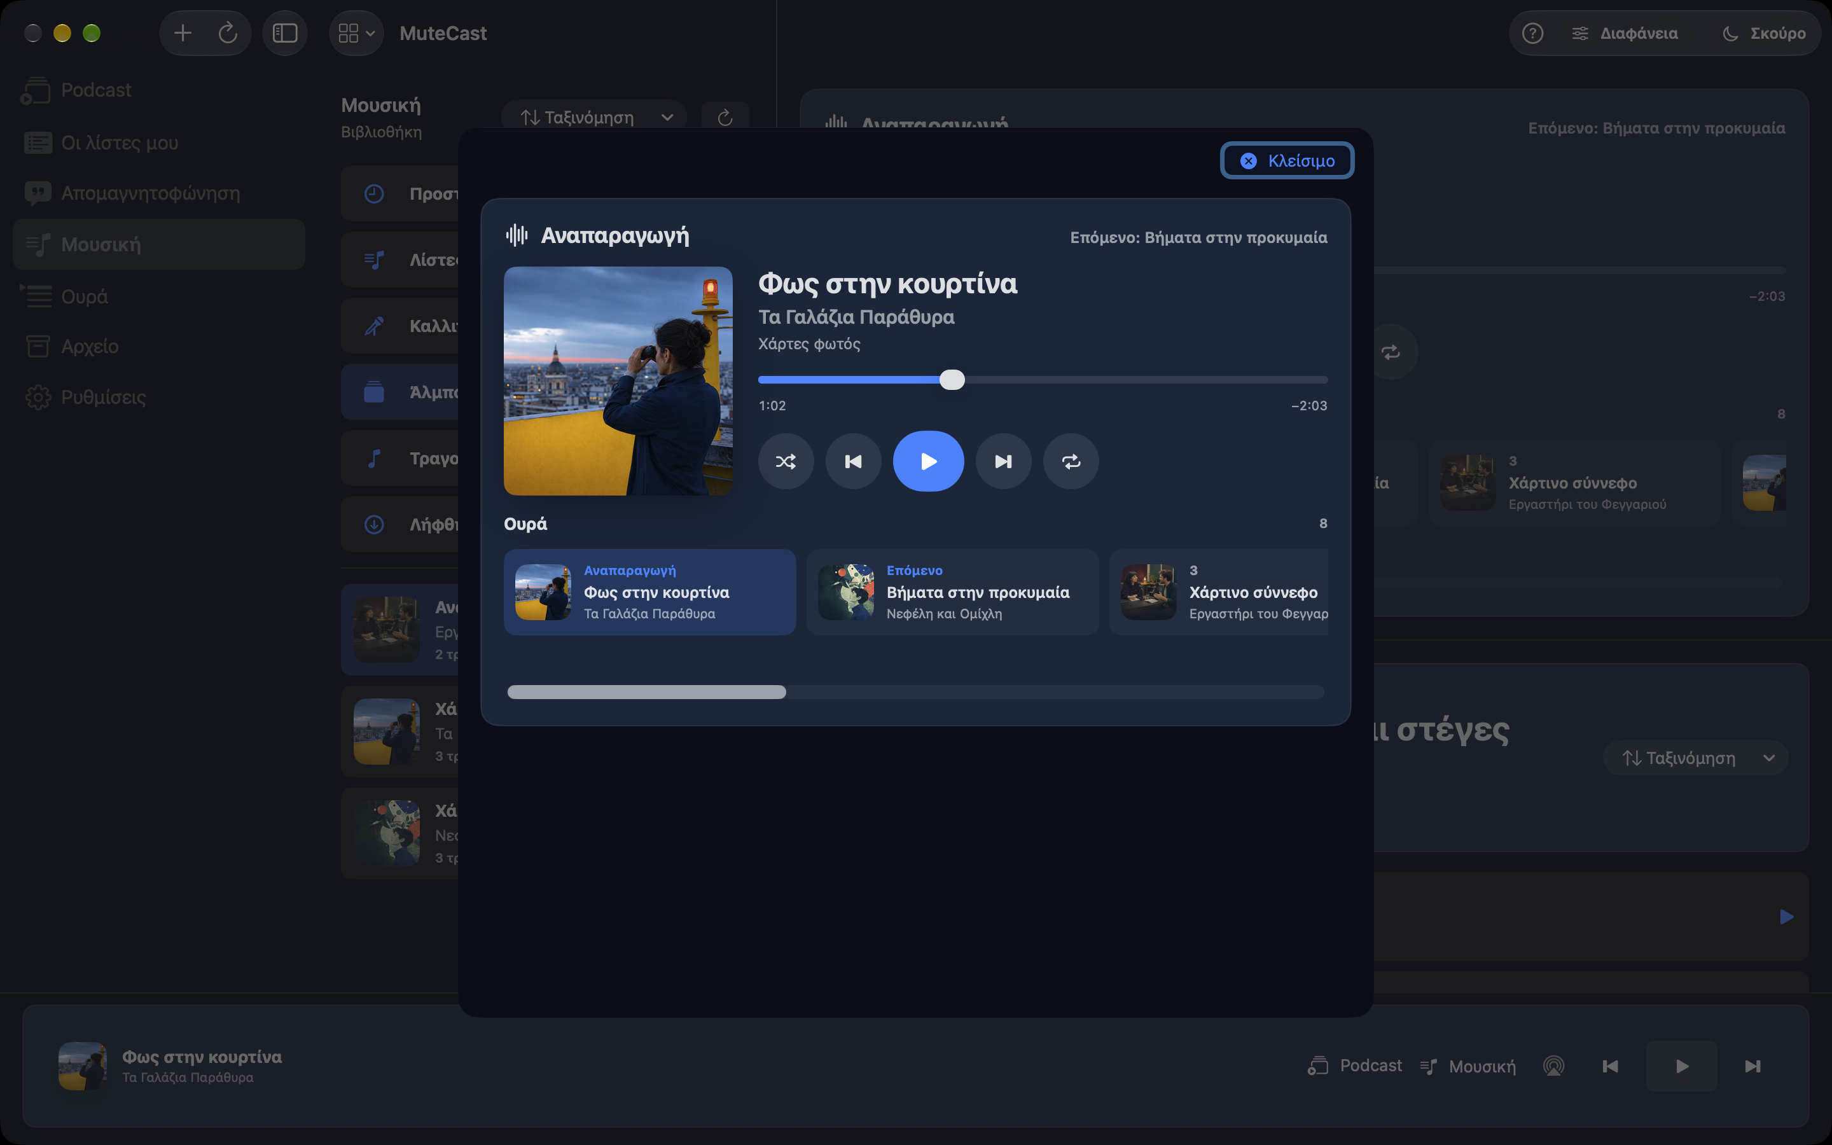Click the play button in the bottom bar
The width and height of the screenshot is (1832, 1145).
(1681, 1066)
